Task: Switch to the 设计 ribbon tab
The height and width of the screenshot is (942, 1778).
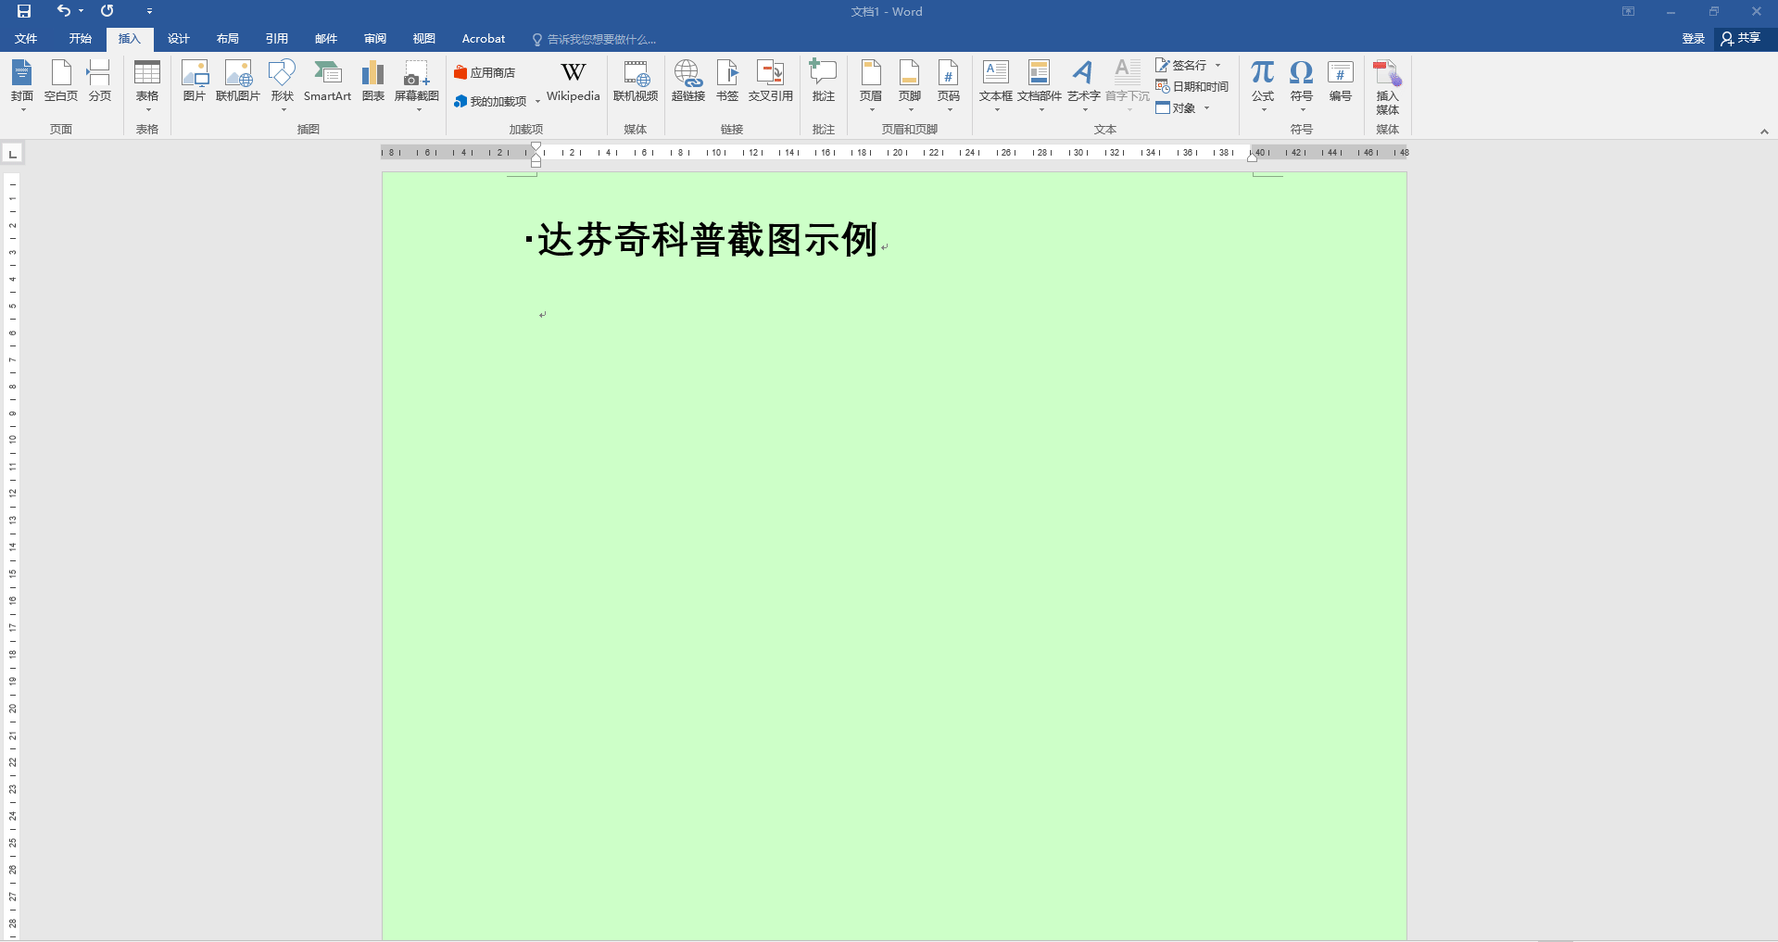Action: point(177,38)
